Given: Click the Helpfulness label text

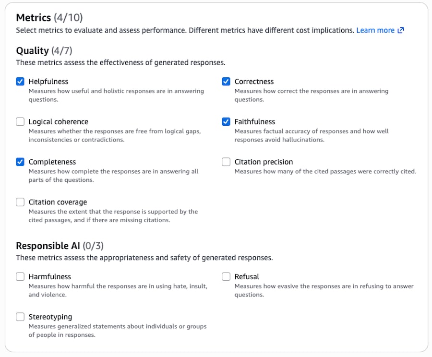Looking at the screenshot, I should click(48, 82).
